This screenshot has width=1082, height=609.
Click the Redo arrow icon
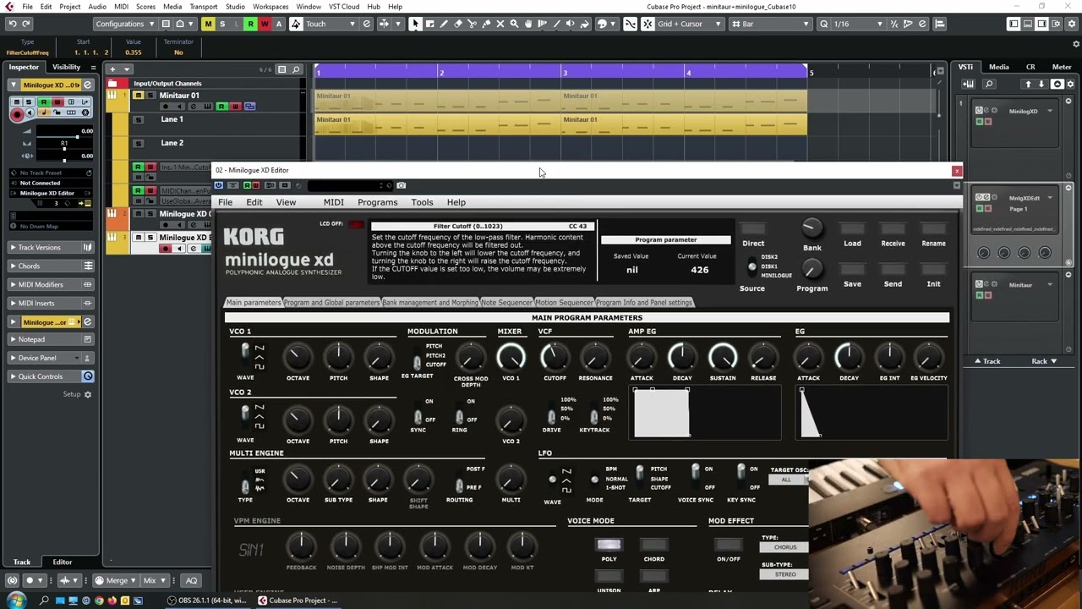(x=27, y=24)
